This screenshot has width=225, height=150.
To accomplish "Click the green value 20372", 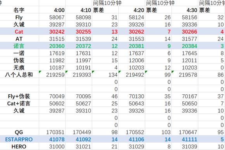I will click(x=79, y=46).
